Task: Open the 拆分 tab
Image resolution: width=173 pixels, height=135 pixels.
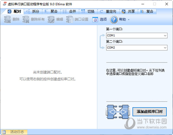Action: [33, 11]
